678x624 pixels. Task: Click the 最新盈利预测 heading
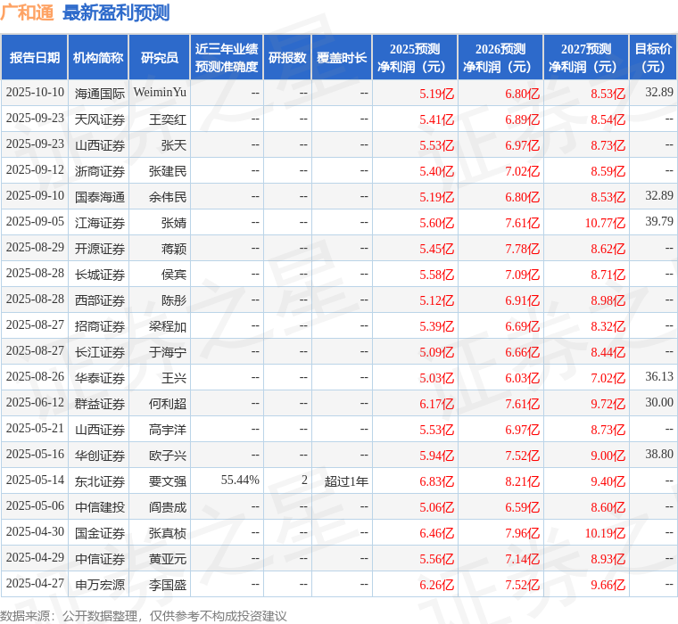point(116,12)
